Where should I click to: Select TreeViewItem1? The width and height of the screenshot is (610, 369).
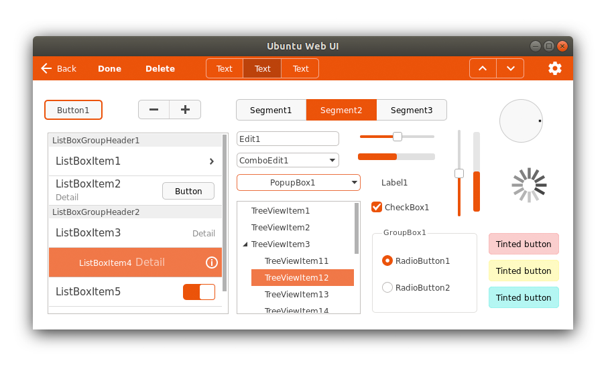[280, 211]
